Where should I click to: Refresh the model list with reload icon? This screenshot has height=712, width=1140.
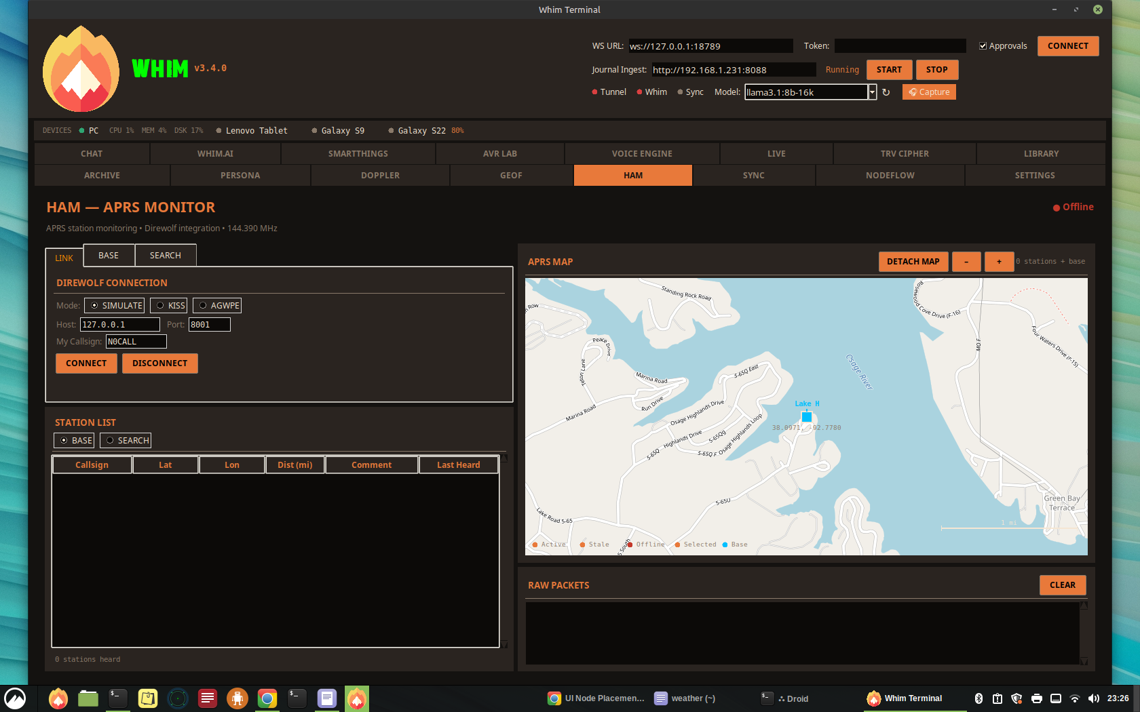pos(886,92)
